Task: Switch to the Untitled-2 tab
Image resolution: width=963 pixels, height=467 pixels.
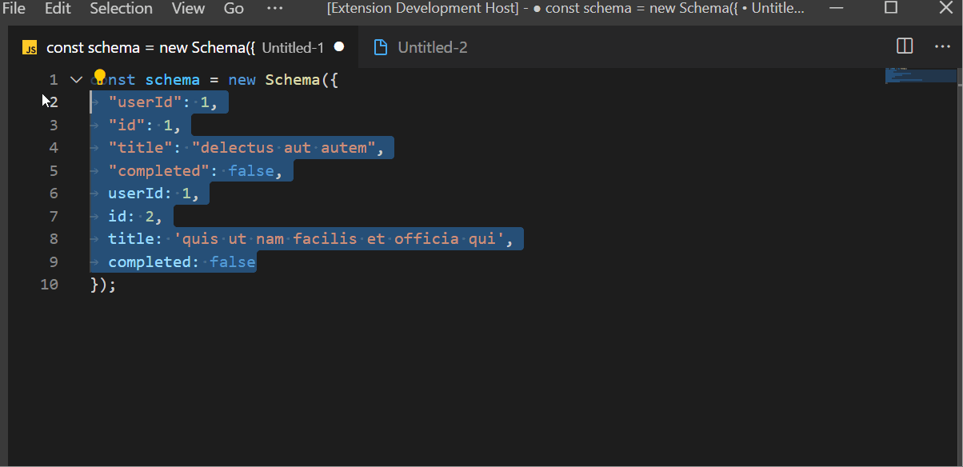Action: click(432, 47)
